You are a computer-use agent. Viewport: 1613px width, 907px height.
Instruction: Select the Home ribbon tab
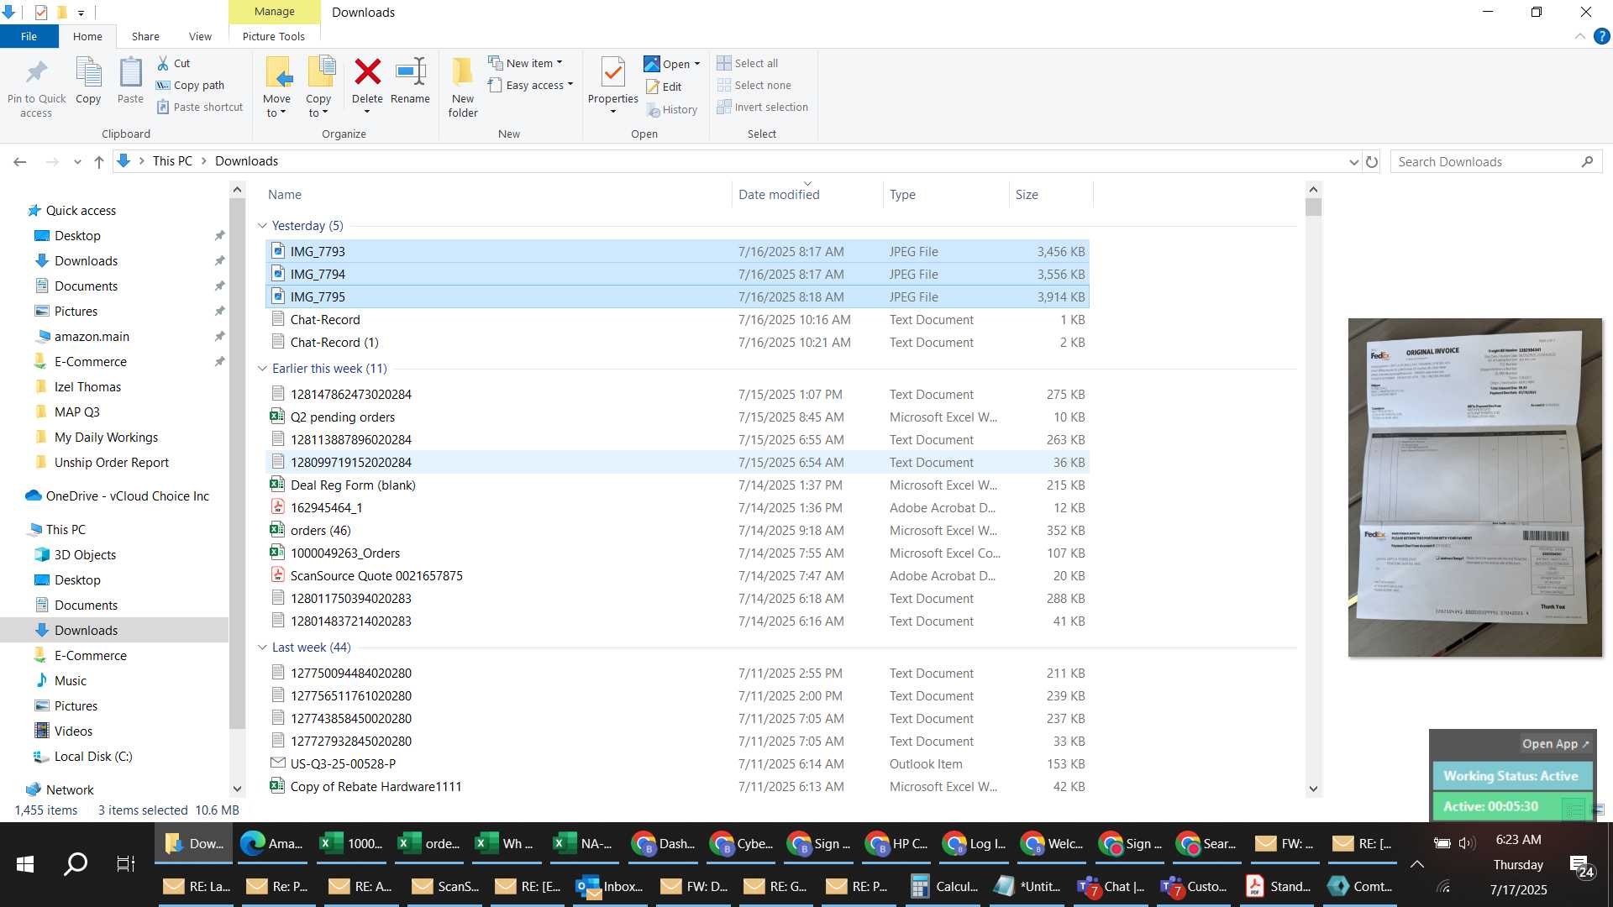[x=87, y=36]
